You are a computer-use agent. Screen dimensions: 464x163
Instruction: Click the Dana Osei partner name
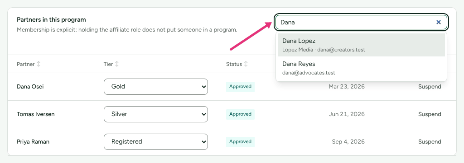(x=30, y=87)
